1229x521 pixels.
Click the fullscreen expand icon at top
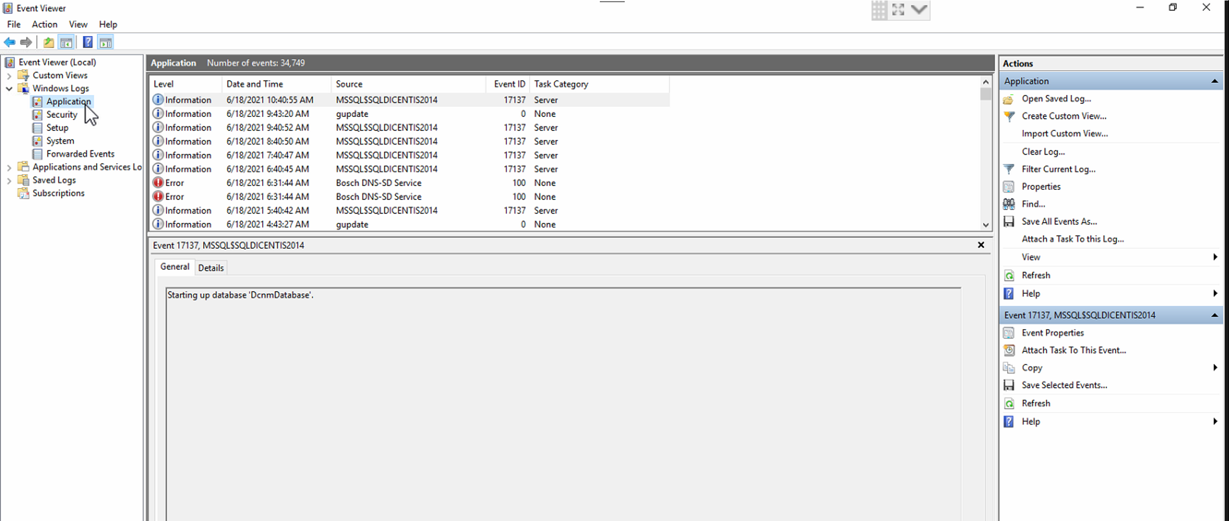(898, 10)
